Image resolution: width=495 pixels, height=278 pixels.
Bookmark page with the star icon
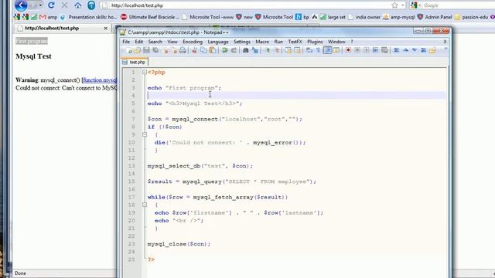394,5
